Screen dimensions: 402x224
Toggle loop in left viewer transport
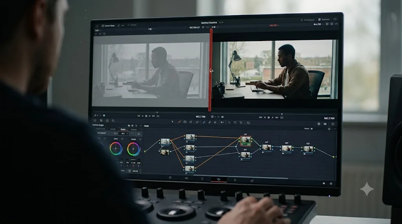coord(158,116)
